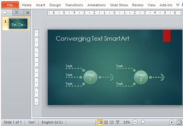Switch to the Review tab
This screenshot has height=126, width=183.
coord(138,5)
